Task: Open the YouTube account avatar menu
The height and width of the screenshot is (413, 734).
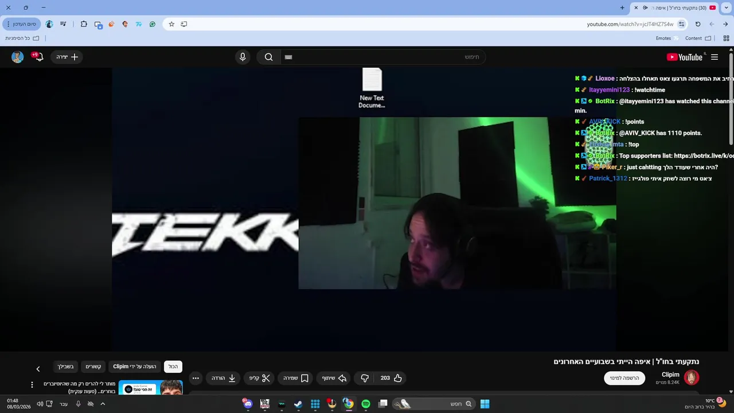Action: click(x=17, y=57)
